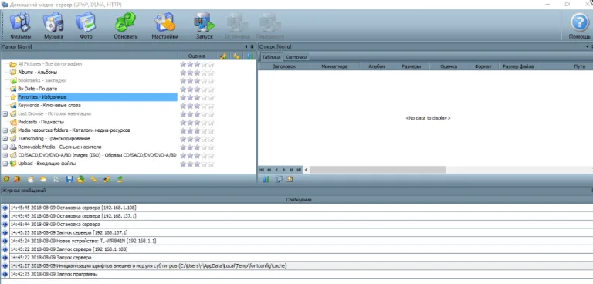The height and width of the screenshot is (284, 593).
Task: Expand the Upload - Входящие файлы node
Action: [5, 164]
